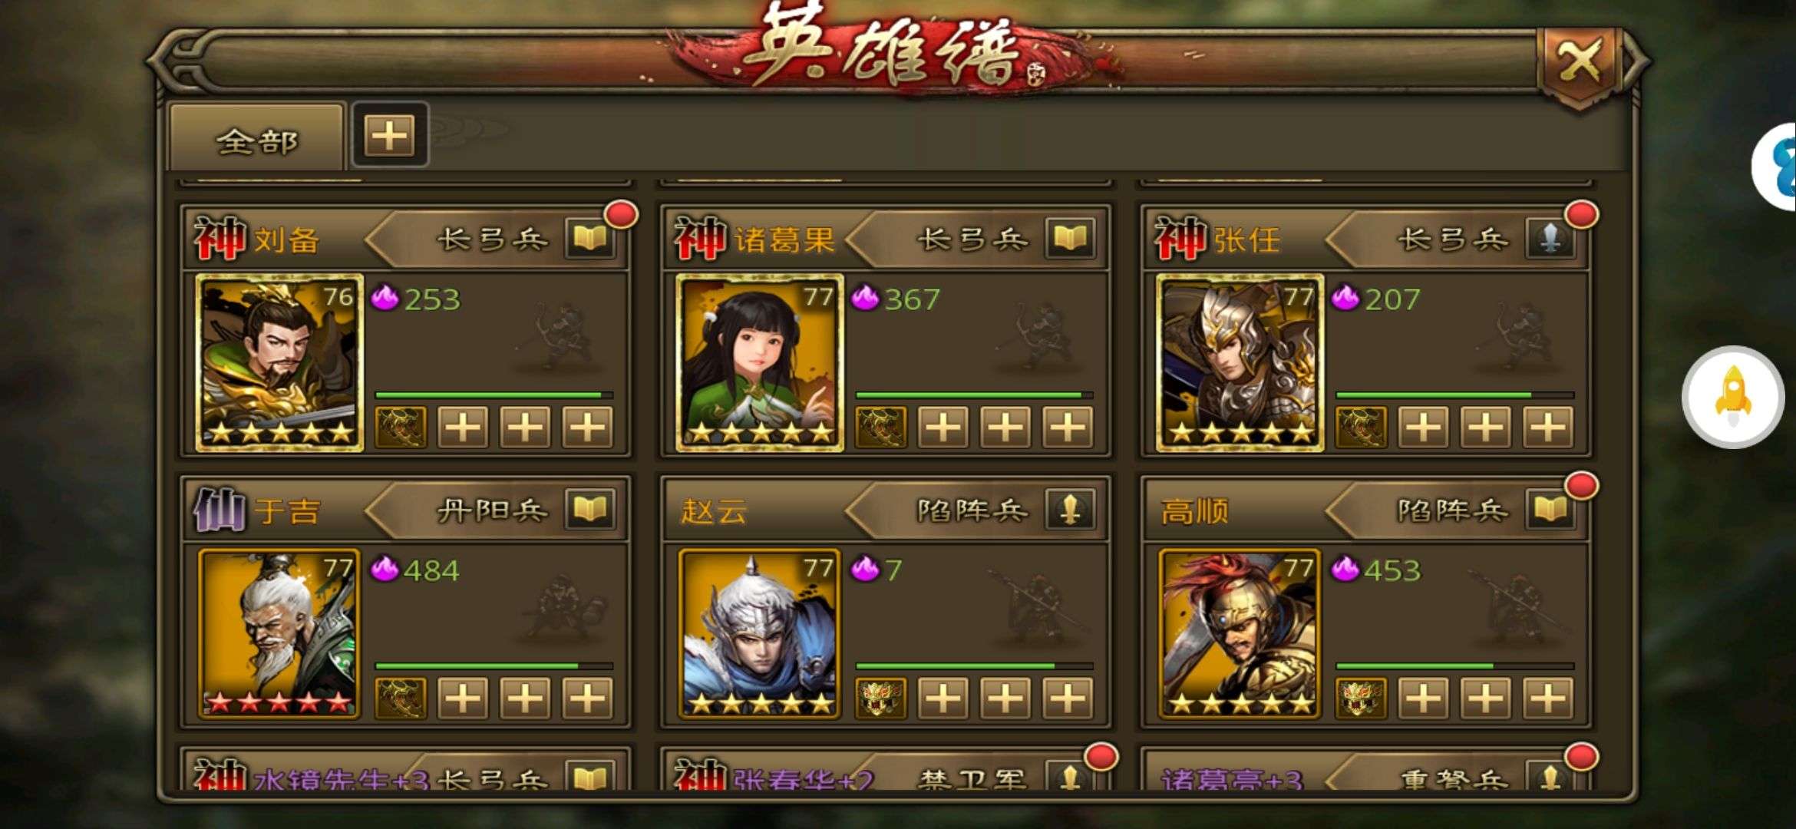Tap the equipped item slot under 刘备

click(401, 427)
